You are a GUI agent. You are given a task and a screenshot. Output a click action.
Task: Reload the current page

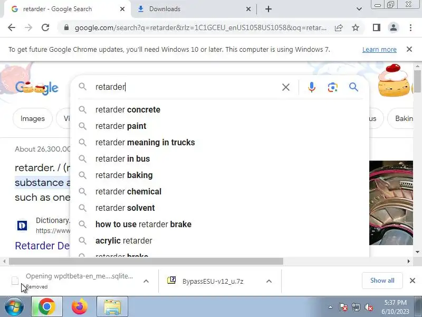pos(45,27)
